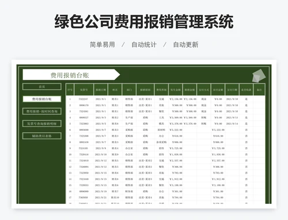Click 支付日期 2021/9/13 in row 4

232,118
